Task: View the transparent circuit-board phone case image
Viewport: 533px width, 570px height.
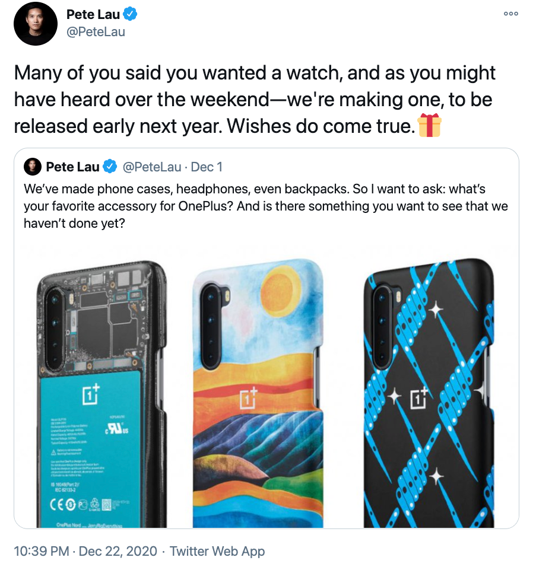Action: (x=101, y=394)
